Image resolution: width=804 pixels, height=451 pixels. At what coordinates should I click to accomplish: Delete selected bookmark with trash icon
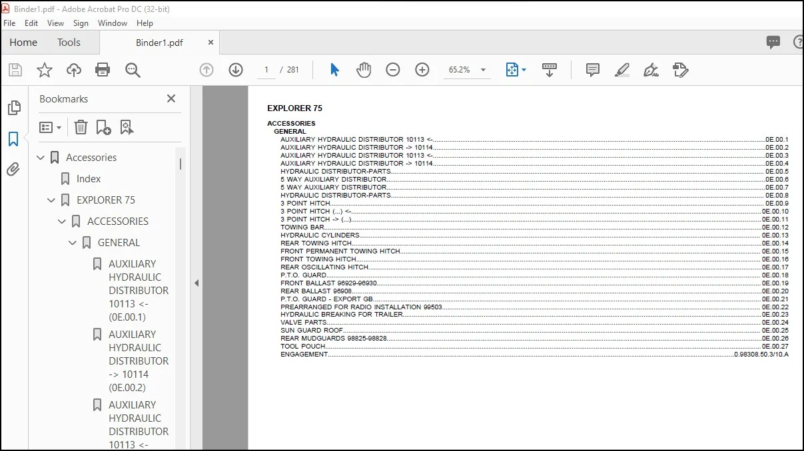tap(81, 127)
